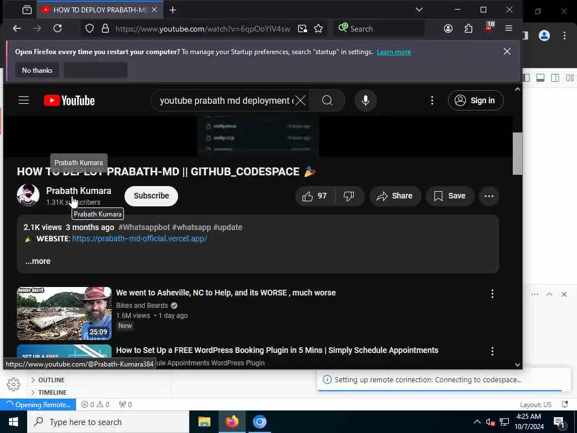This screenshot has height=433, width=577.
Task: Subscribe to Prabath Kumara channel
Action: [x=151, y=196]
